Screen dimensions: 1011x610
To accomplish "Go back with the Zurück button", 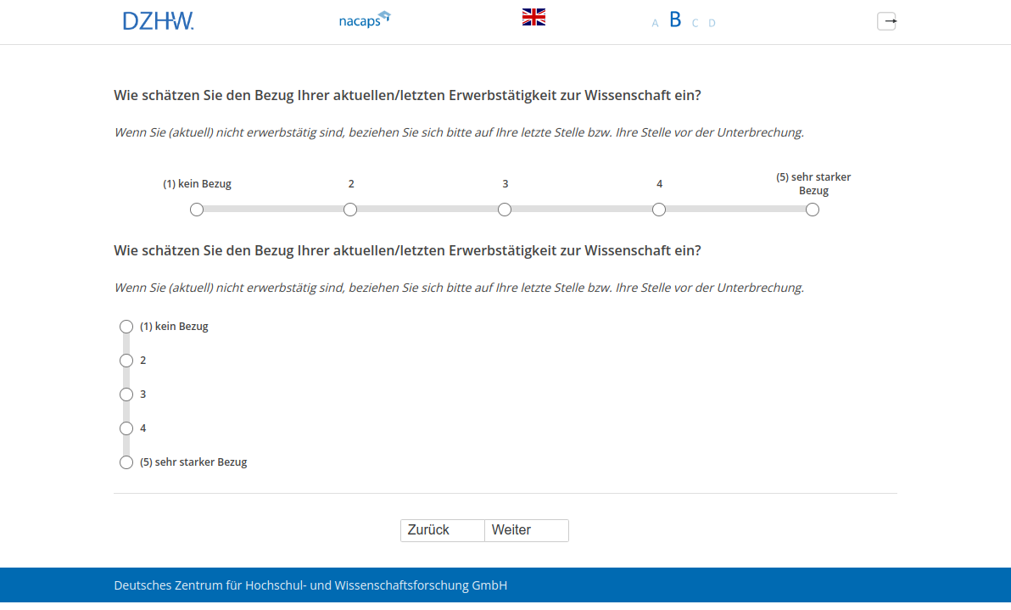I will 442,530.
